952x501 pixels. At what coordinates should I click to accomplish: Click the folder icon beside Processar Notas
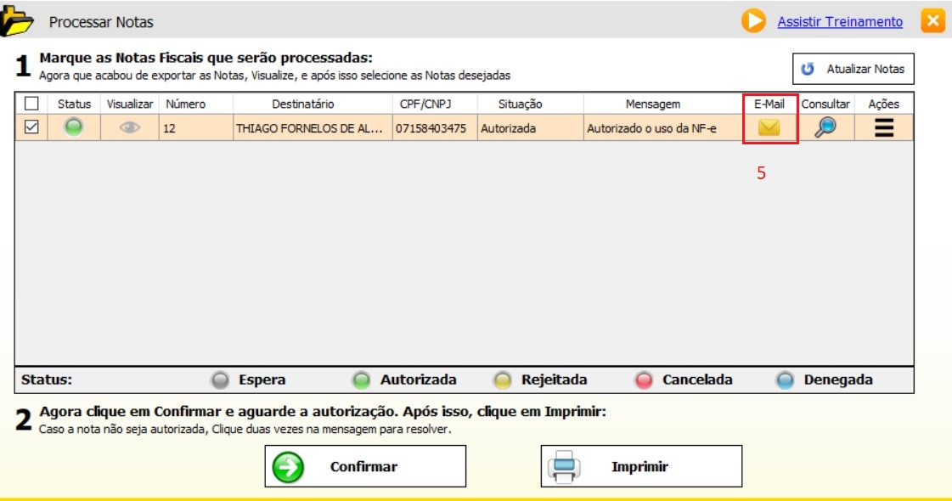click(17, 22)
